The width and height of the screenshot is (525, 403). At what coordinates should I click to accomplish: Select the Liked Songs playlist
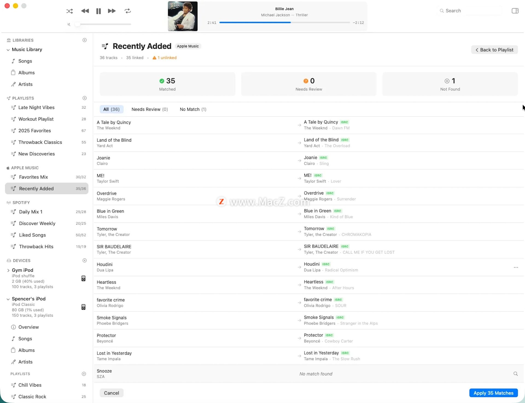point(46,235)
